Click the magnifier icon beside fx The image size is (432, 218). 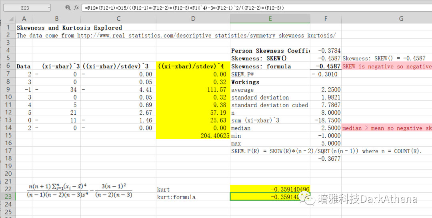coord(68,8)
